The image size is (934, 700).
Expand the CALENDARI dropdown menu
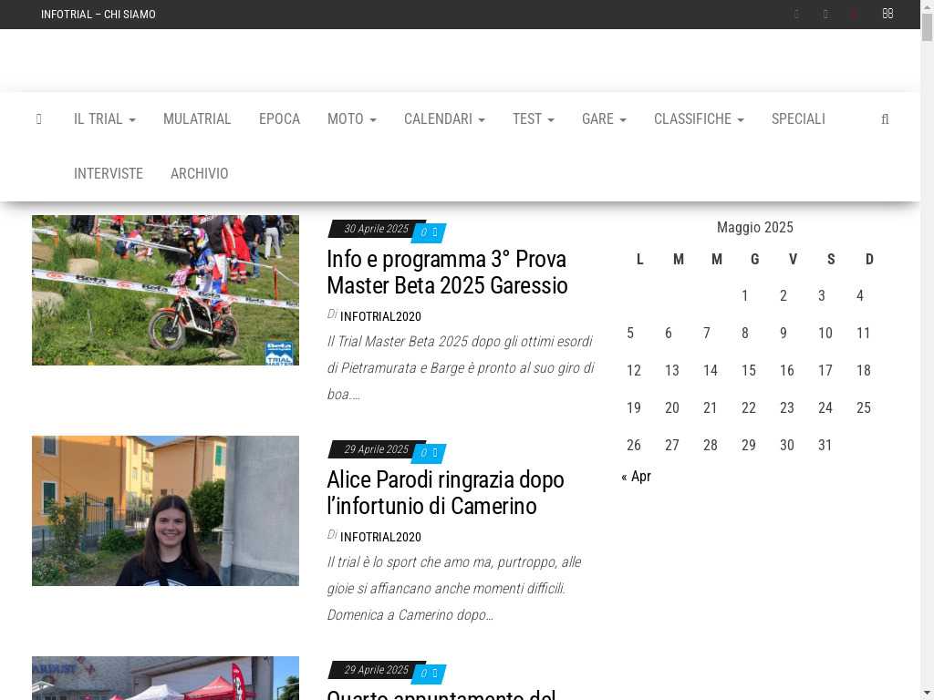[x=444, y=119]
